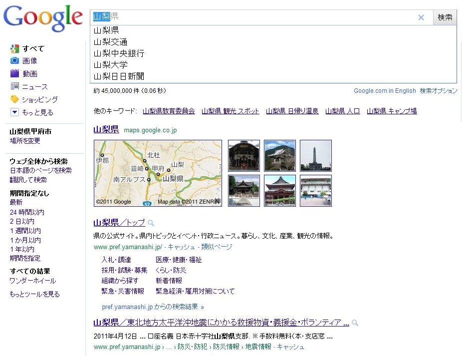Click the clapperboard icon for 動画
462x356 pixels.
(x=14, y=73)
